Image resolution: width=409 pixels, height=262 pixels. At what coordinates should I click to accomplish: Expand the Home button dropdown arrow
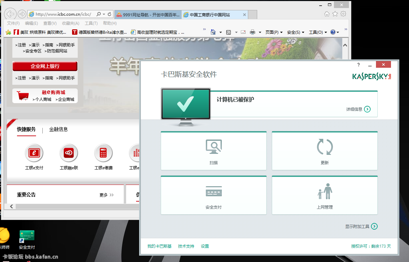(221, 32)
